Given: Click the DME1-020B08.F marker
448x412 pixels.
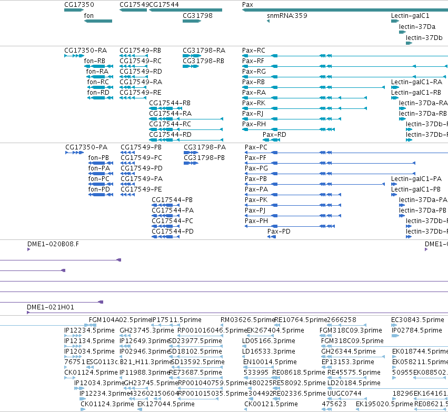Looking at the screenshot, I should pyautogui.click(x=28, y=249).
